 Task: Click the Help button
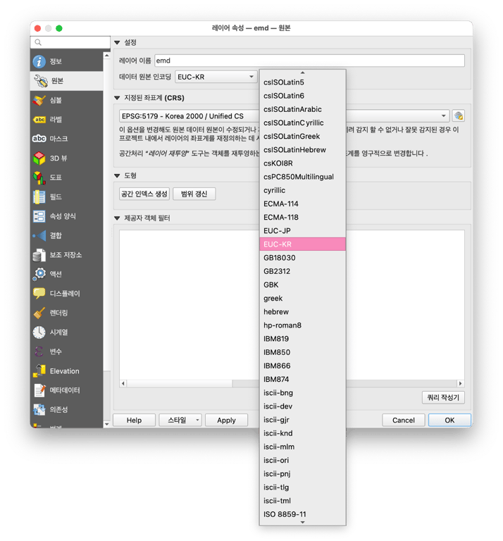pyautogui.click(x=134, y=421)
